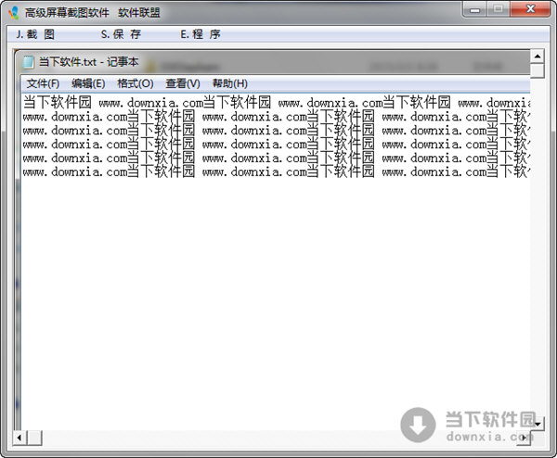557x458 pixels.
Task: Click the 当下软件.txt - 记事本 title text
Action: coord(88,62)
